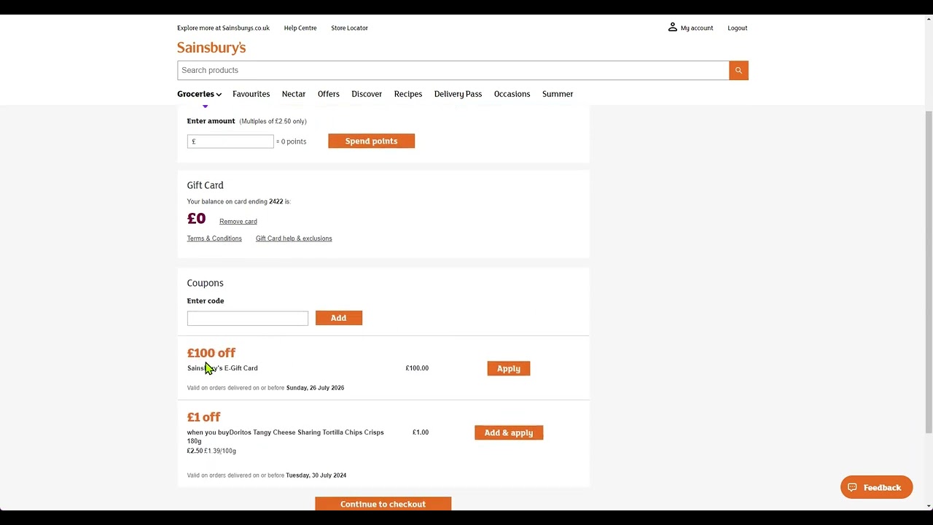Image resolution: width=933 pixels, height=525 pixels.
Task: Open the Occasions menu item
Action: point(512,94)
